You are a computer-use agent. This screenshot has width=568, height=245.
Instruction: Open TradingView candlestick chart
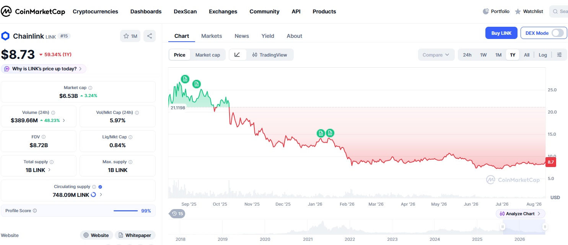click(x=269, y=55)
